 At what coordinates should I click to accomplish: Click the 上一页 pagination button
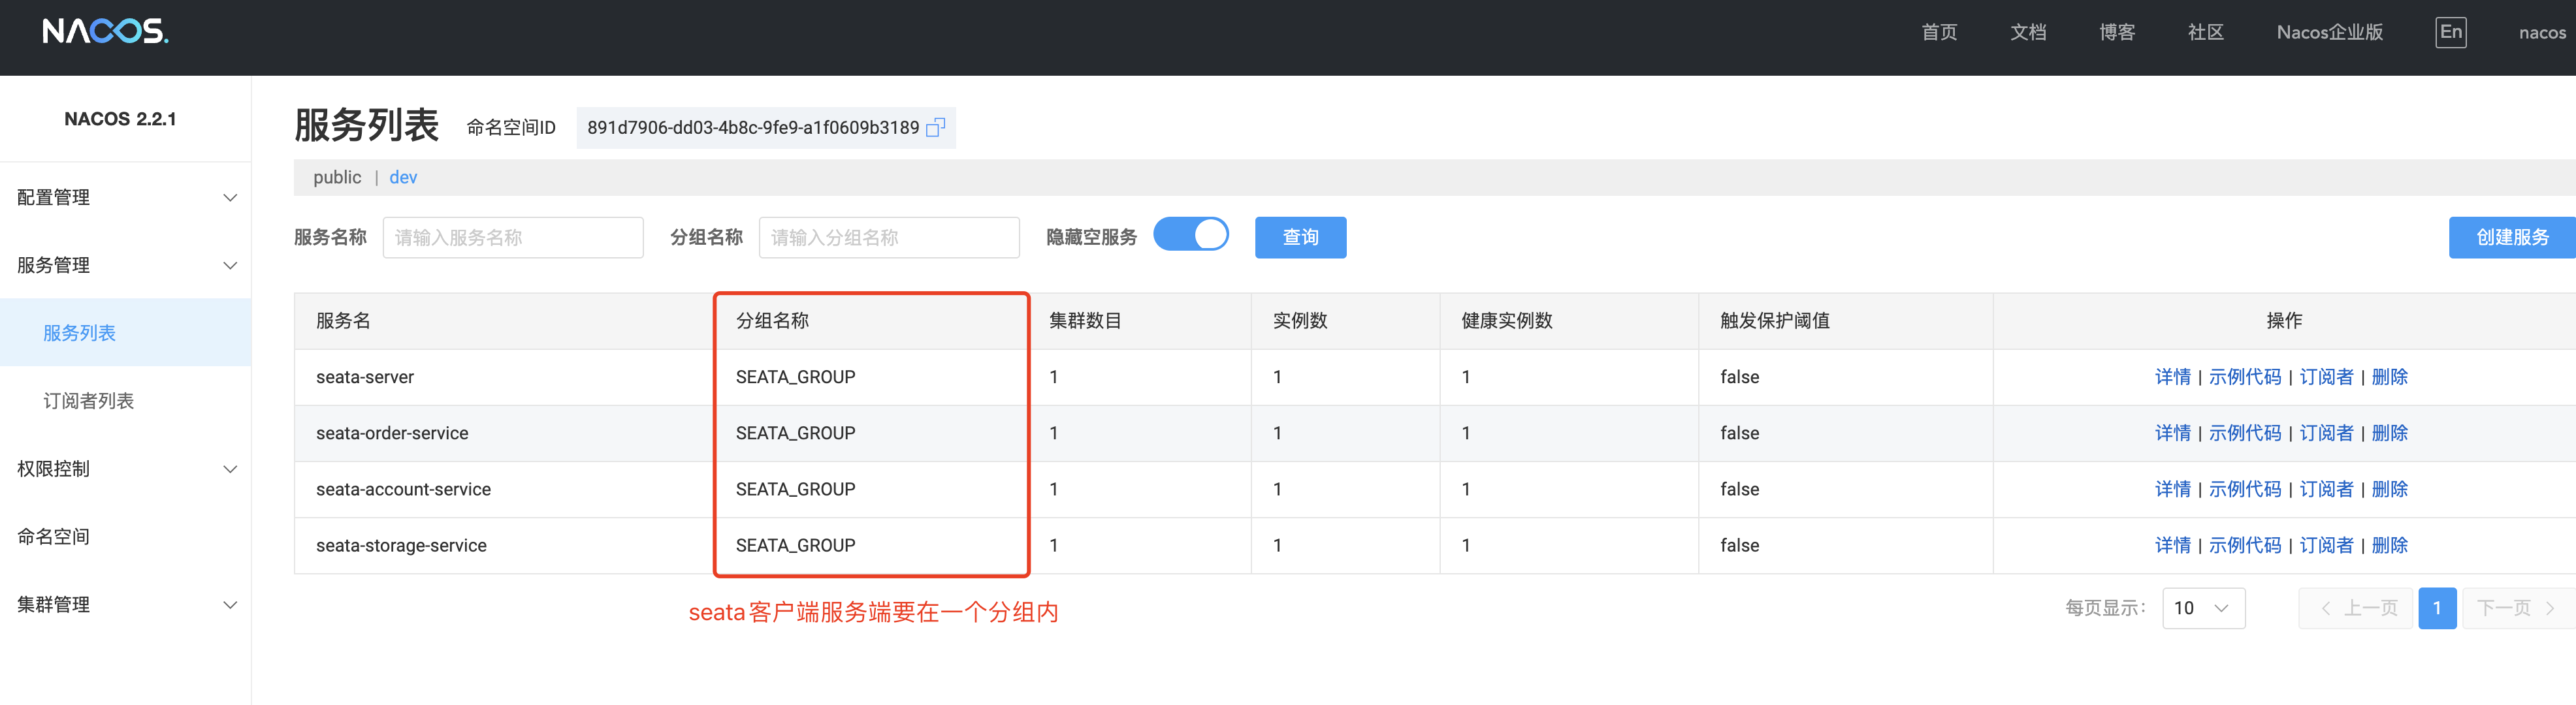[x=2357, y=608]
